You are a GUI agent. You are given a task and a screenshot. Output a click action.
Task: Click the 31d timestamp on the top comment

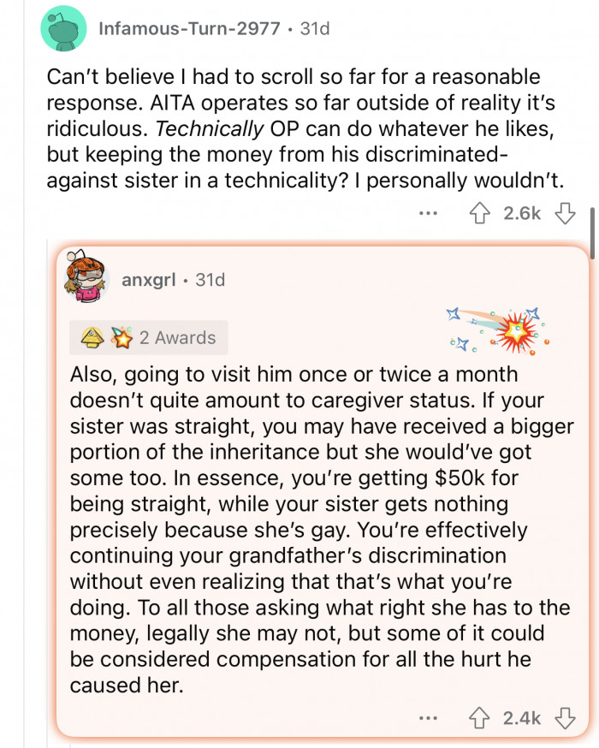point(314,27)
